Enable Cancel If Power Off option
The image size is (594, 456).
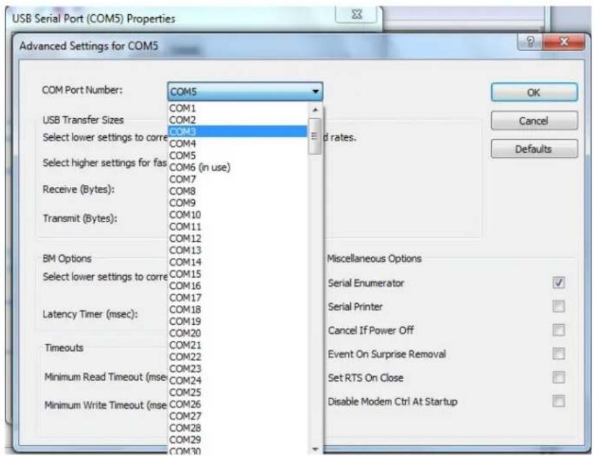[557, 330]
